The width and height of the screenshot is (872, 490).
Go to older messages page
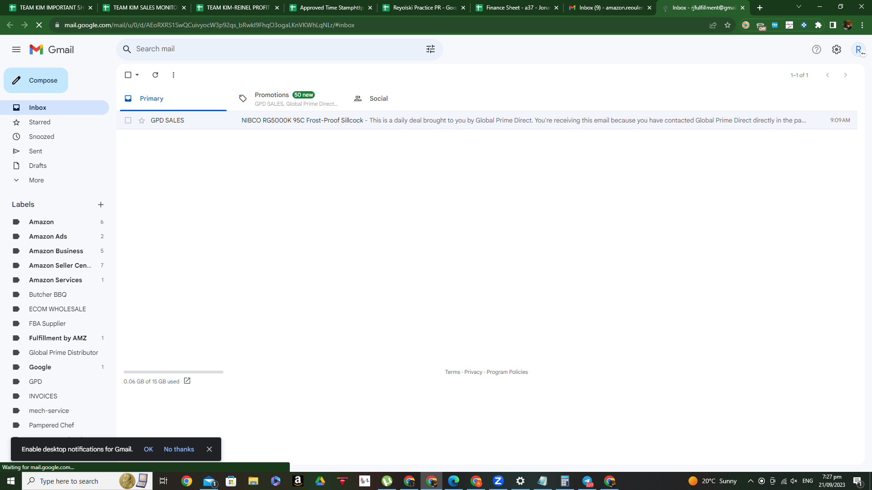[x=846, y=75]
